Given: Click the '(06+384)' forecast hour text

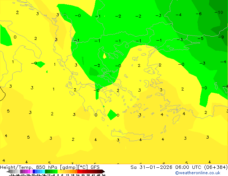Looking at the screenshot, I should tap(216, 167).
